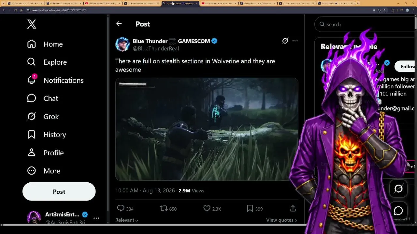Click the browser address bar URL
This screenshot has height=234, width=417.
pyautogui.click(x=59, y=10)
